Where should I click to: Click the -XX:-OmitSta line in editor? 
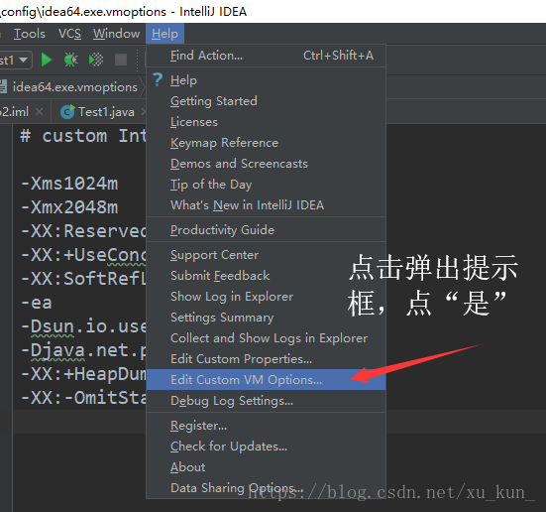pos(83,398)
